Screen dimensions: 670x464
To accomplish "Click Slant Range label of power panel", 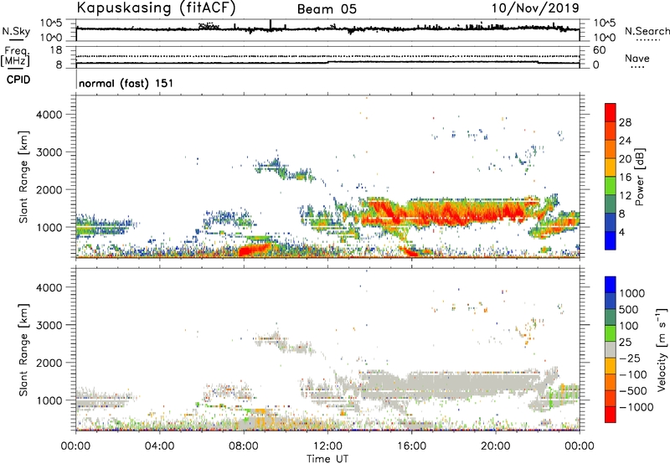I will click(x=23, y=177).
